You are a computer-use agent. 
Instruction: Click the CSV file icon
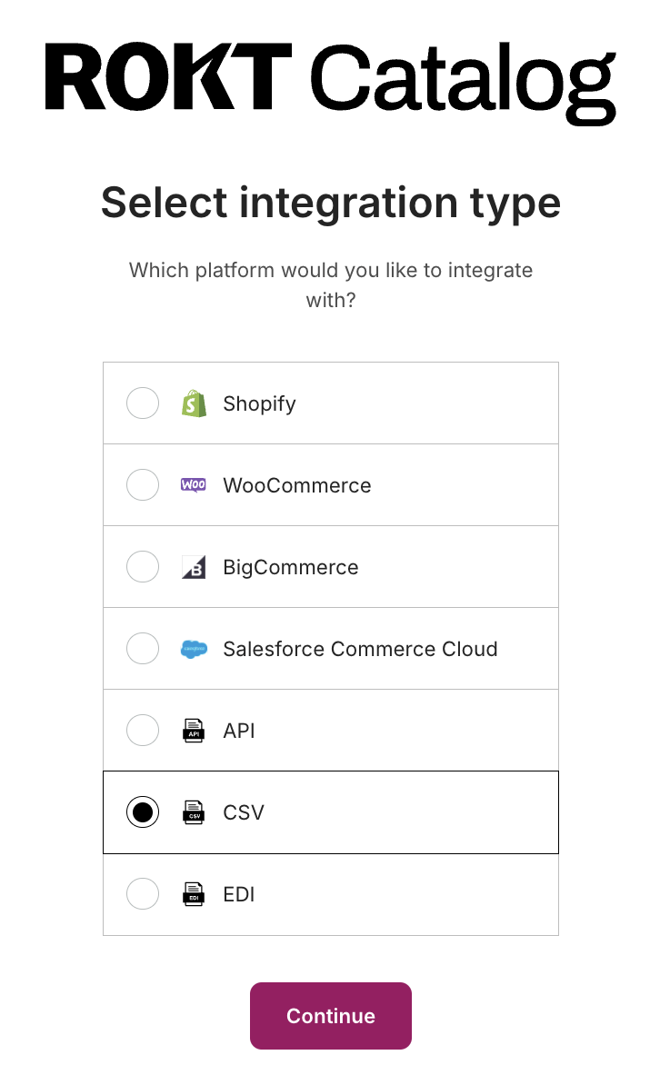pyautogui.click(x=194, y=812)
